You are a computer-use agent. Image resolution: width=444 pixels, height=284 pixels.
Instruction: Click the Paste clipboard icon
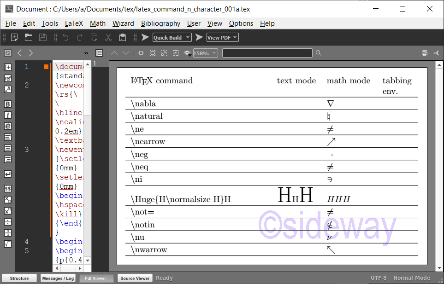pyautogui.click(x=123, y=38)
